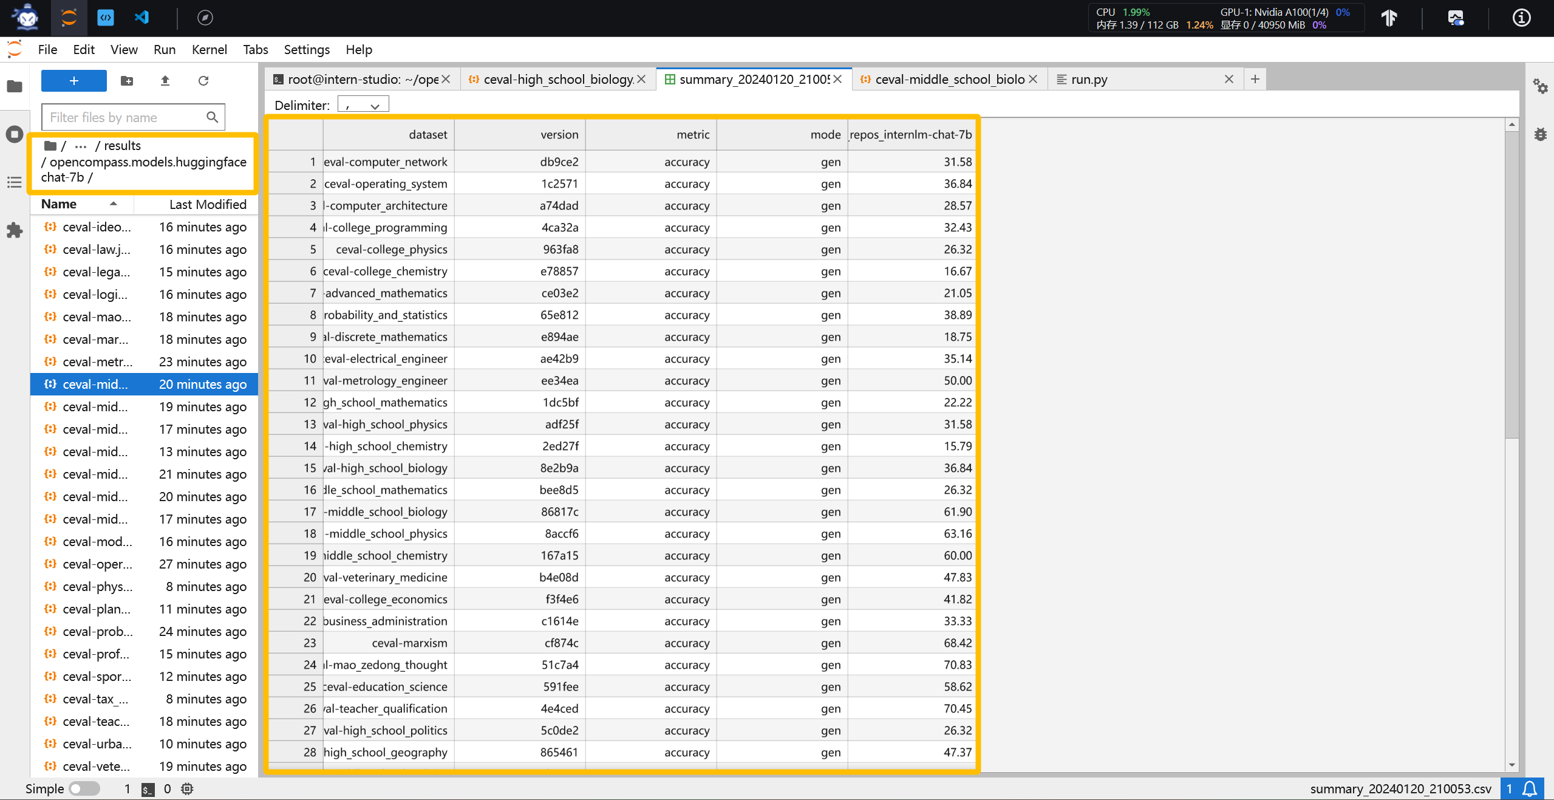Click the results breadcrumb link
1554x800 pixels.
click(122, 146)
